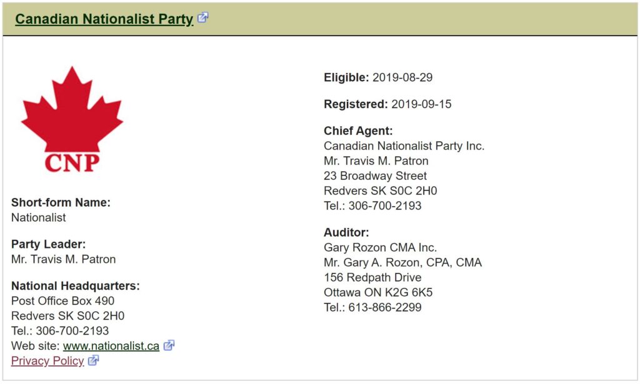Click the 156 Redpath Drive address line
640x384 pixels.
click(x=372, y=277)
